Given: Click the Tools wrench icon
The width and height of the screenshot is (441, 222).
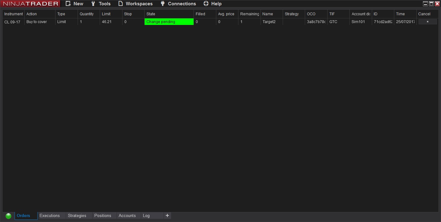Looking at the screenshot, I should 93,4.
